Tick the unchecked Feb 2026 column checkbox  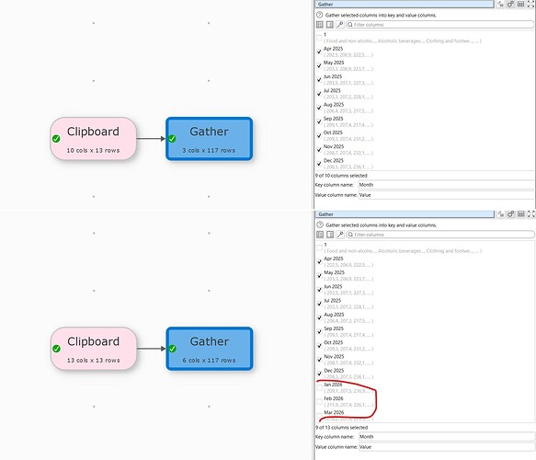point(319,401)
